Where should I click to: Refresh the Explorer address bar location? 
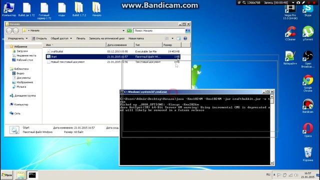click(x=129, y=30)
